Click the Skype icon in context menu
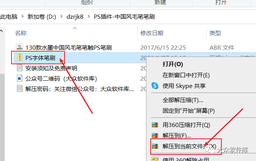The width and height of the screenshot is (256, 161). 155,86
